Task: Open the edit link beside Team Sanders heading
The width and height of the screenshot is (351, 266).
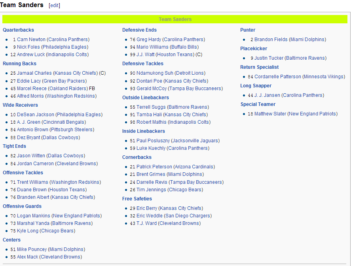Action: 54,6
